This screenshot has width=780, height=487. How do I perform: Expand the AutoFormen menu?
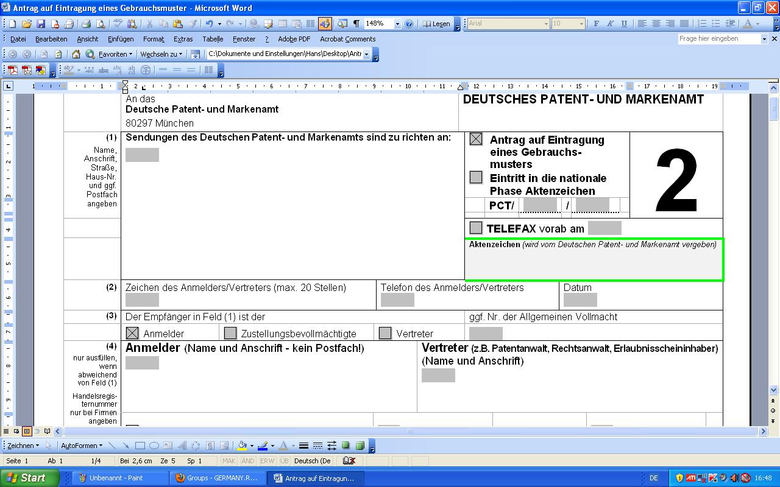(x=82, y=446)
